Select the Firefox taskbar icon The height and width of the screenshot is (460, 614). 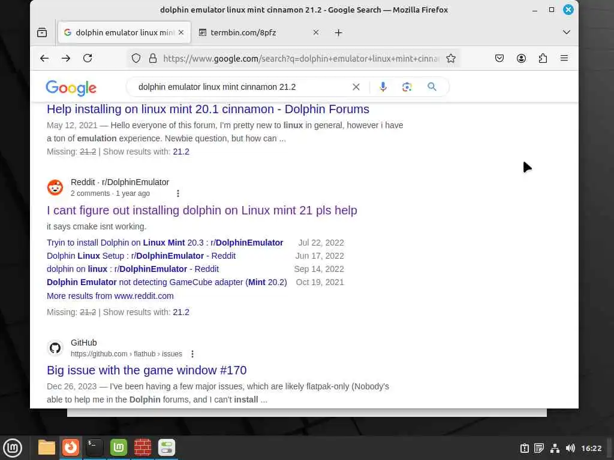pyautogui.click(x=71, y=447)
